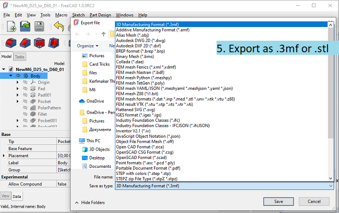Switch to the Tasks tab
This screenshot has width=339, height=213.
tap(20, 57)
